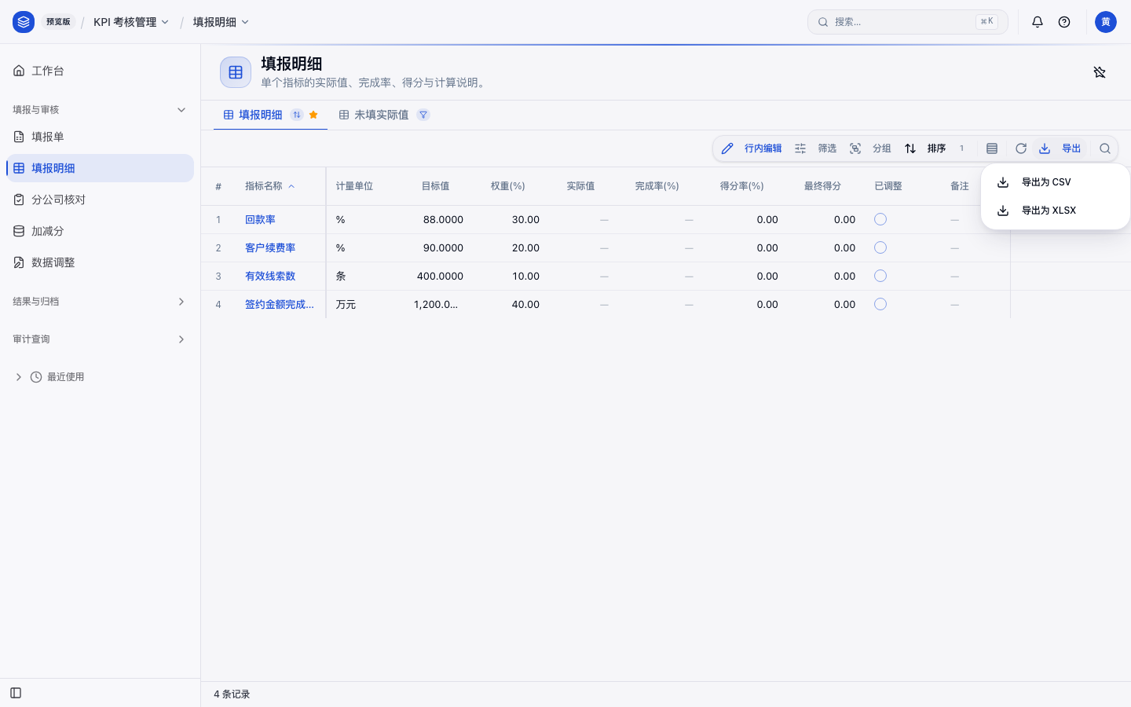This screenshot has height=707, width=1131.
Task: Open the help question mark icon
Action: click(1064, 22)
